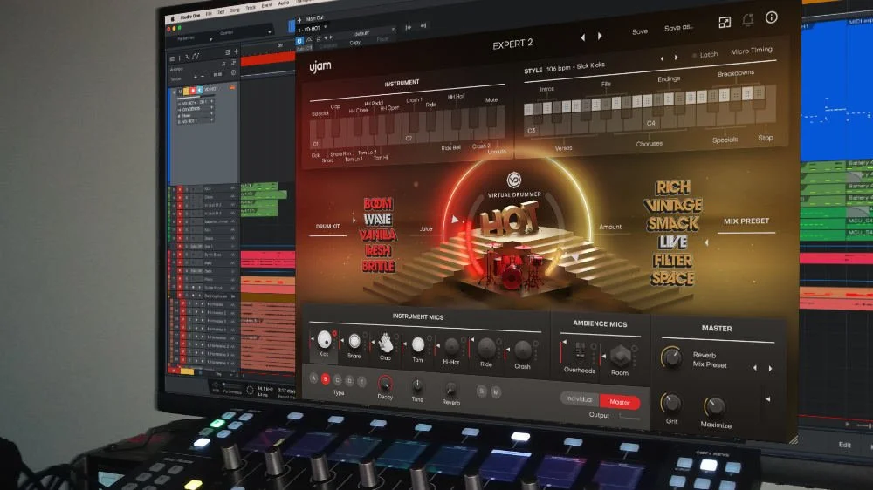This screenshot has height=490, width=873.
Task: Select the Tom mic channel icon
Action: point(417,345)
